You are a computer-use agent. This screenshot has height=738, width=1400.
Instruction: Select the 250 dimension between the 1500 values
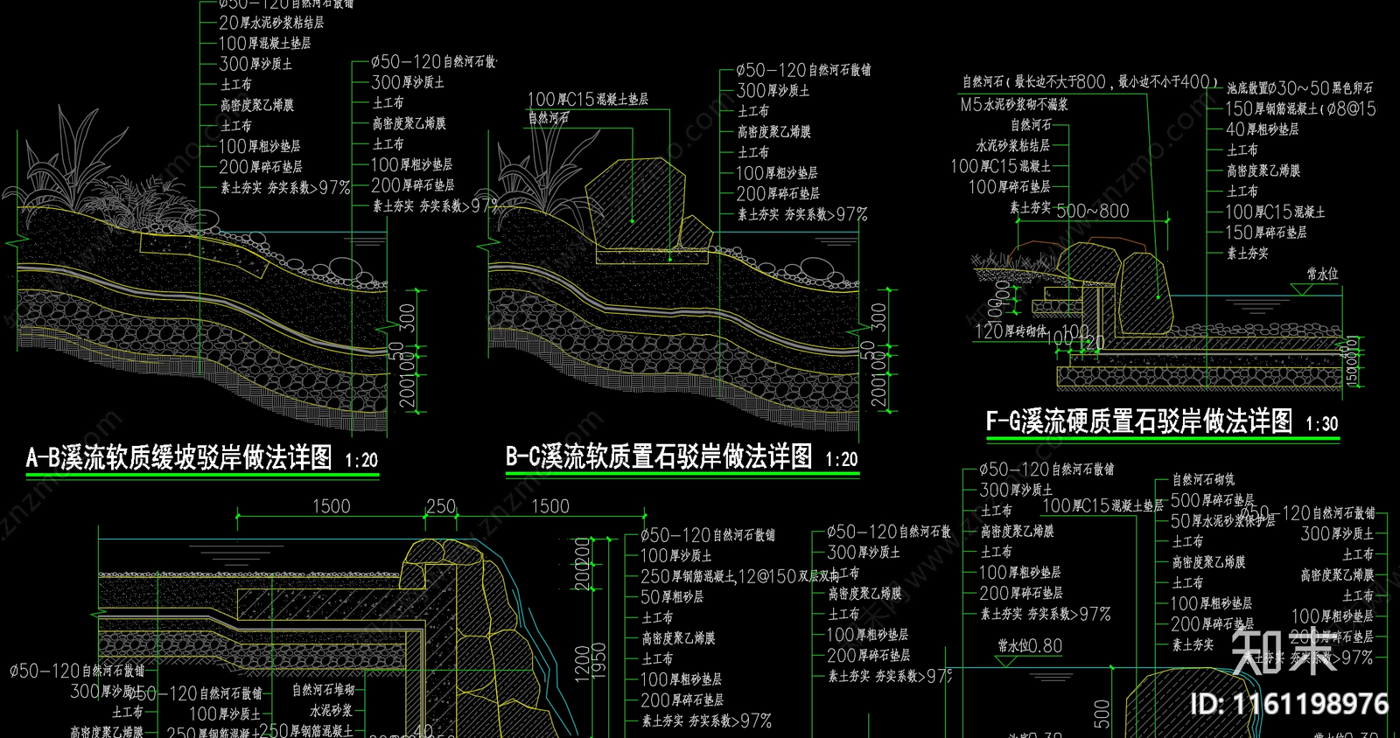(x=441, y=506)
